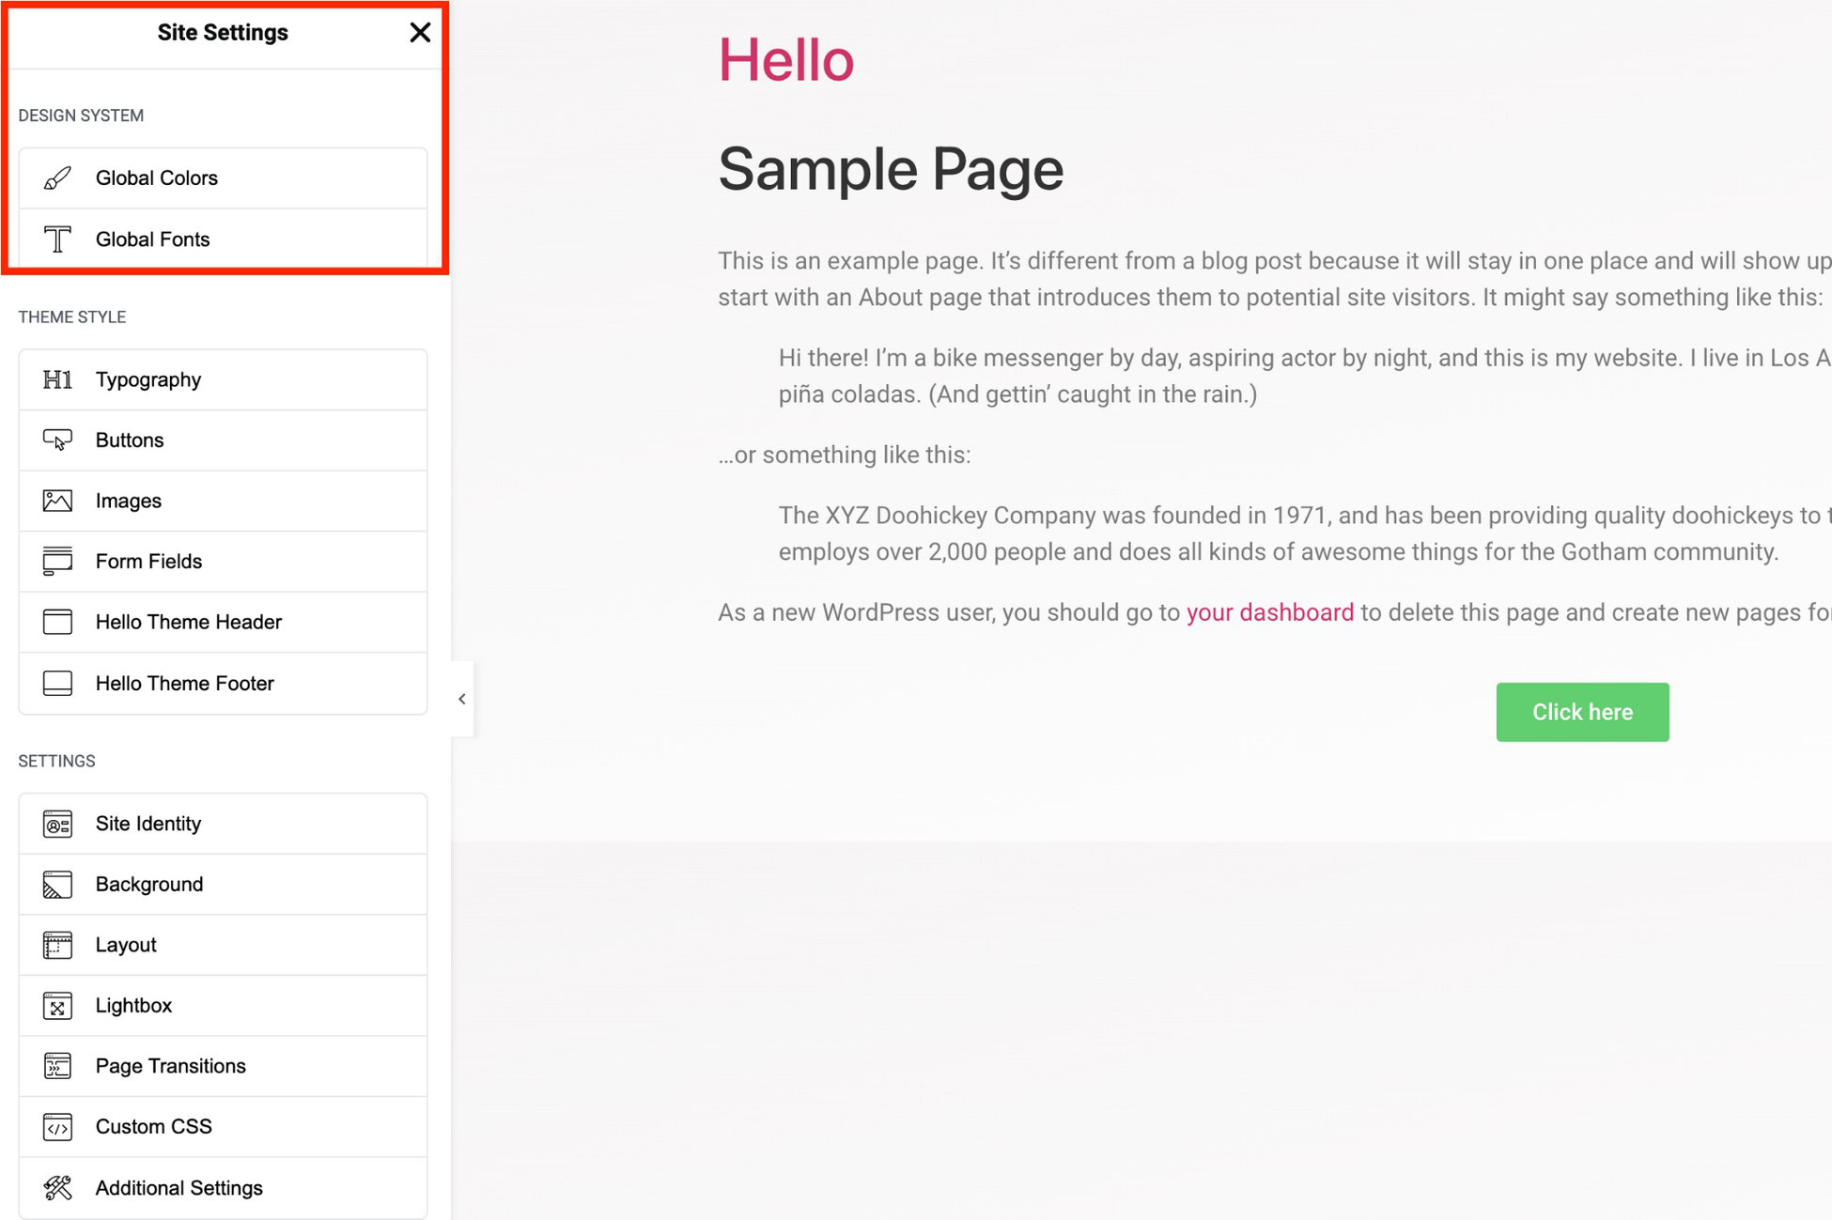Click the Typography H1 icon
The width and height of the screenshot is (1832, 1220).
coord(57,379)
